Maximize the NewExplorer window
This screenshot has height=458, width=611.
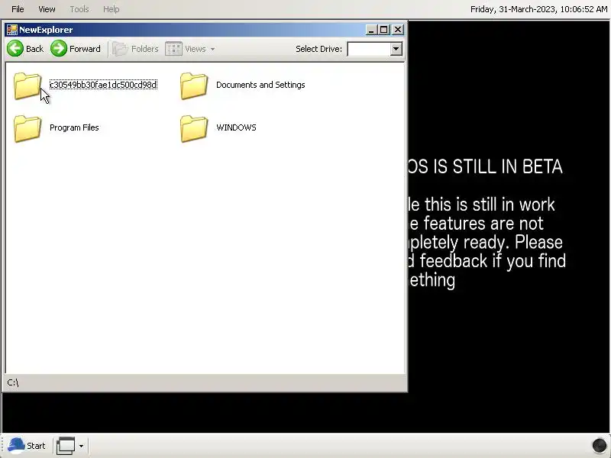(x=384, y=30)
